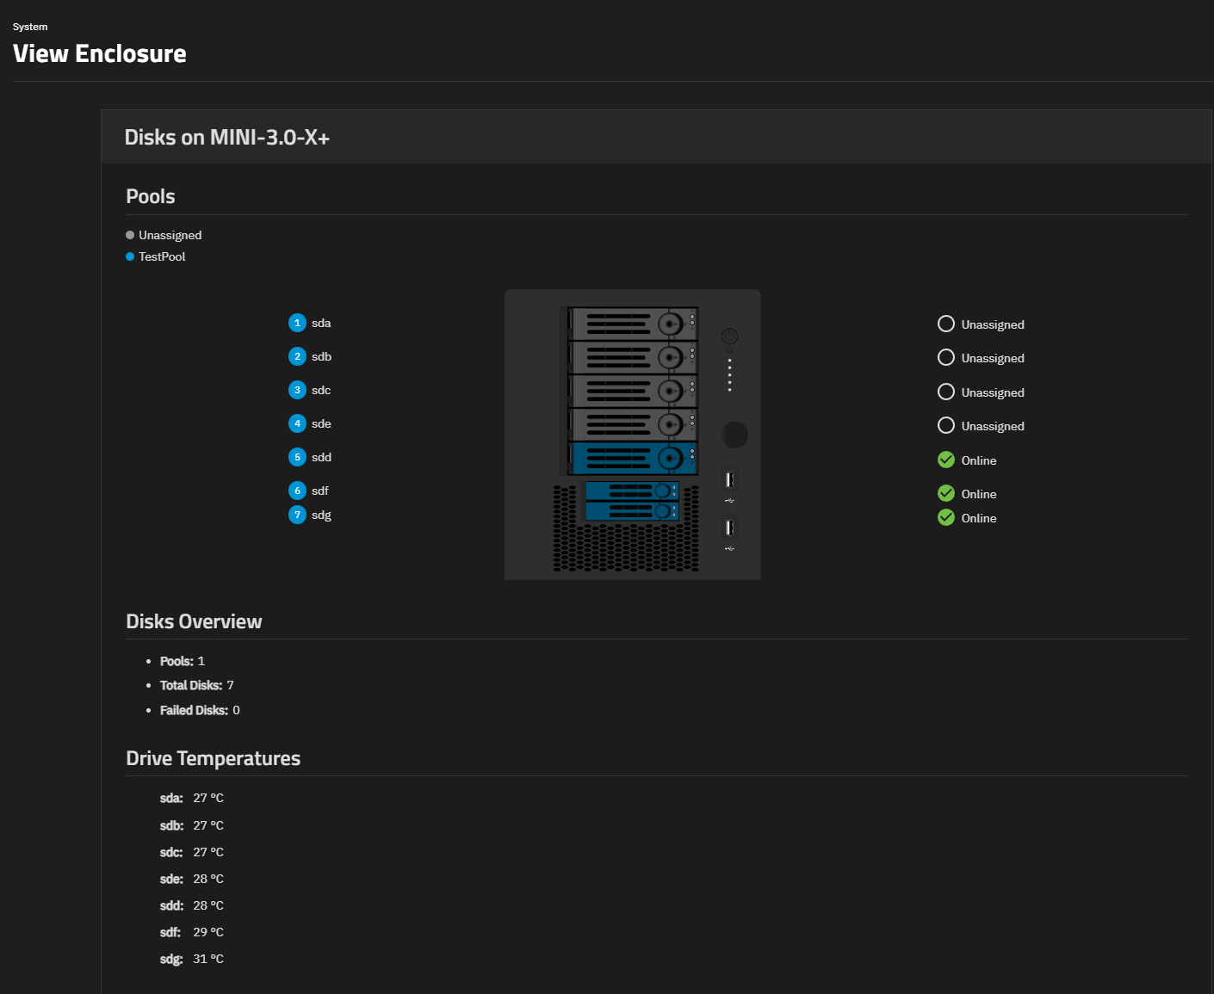Select the number 7 badge for sdg
This screenshot has height=994, width=1214.
[297, 515]
